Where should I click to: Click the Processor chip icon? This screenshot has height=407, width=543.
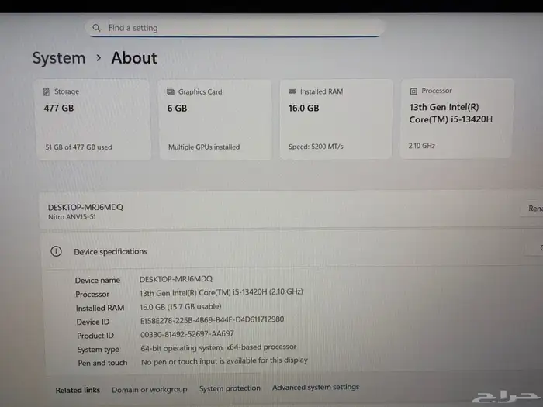413,91
